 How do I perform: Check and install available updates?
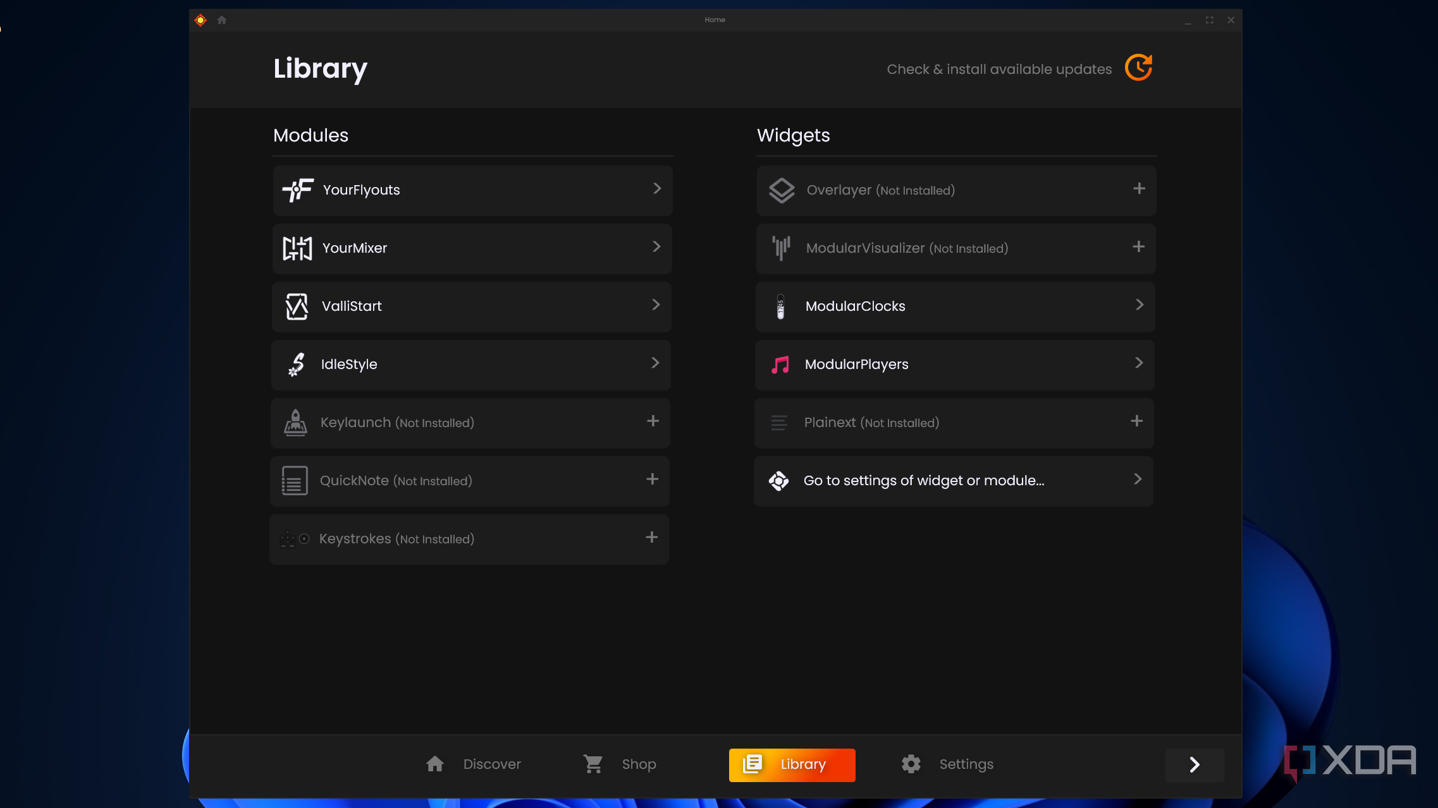1138,68
